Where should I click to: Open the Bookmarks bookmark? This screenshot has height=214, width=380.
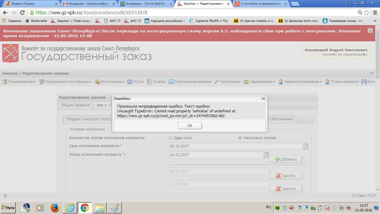pyautogui.click(x=36, y=21)
